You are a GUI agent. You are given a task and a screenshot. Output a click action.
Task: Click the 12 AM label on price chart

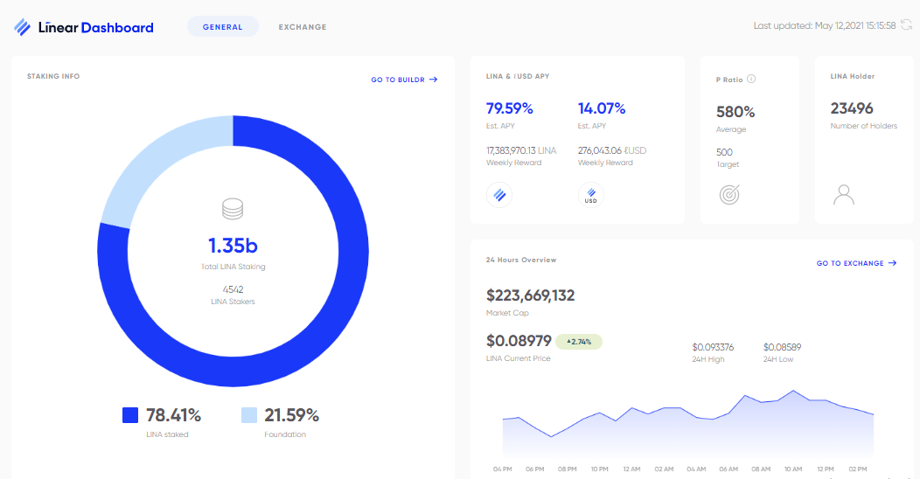coord(632,469)
